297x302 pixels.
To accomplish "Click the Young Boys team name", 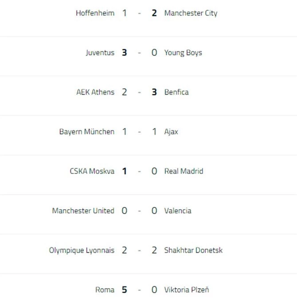I will tap(183, 52).
